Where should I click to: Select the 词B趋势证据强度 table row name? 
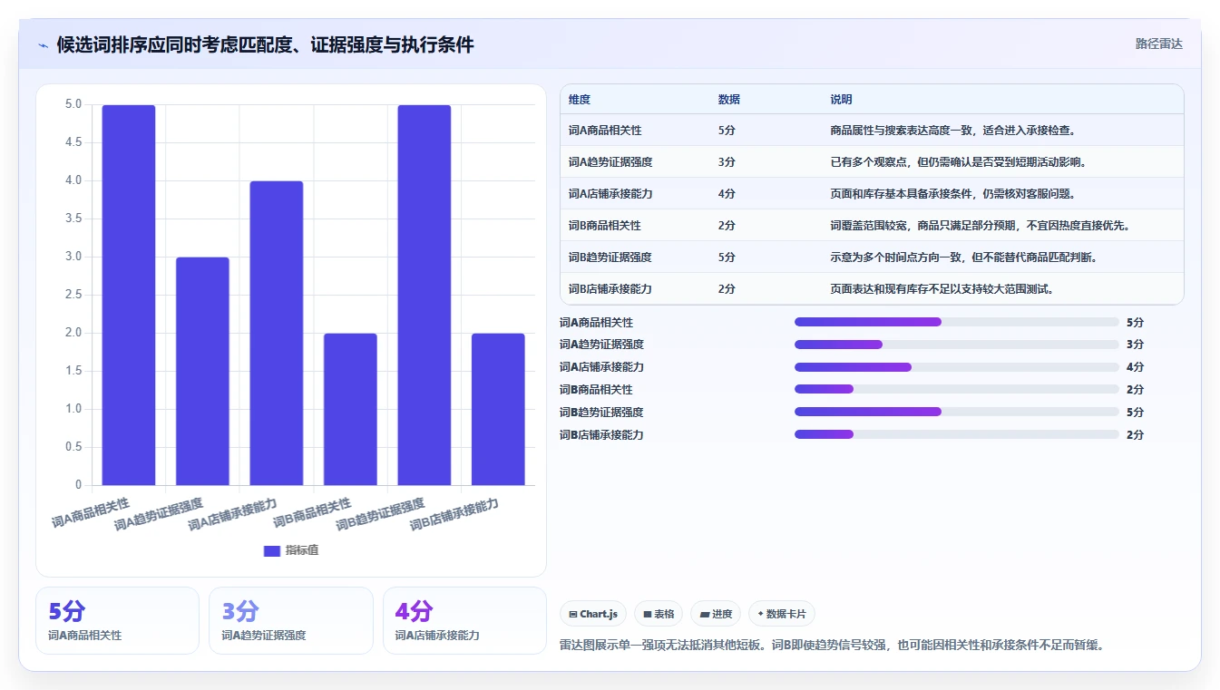pyautogui.click(x=610, y=258)
